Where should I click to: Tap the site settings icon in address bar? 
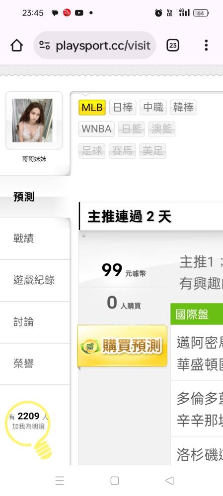45,46
